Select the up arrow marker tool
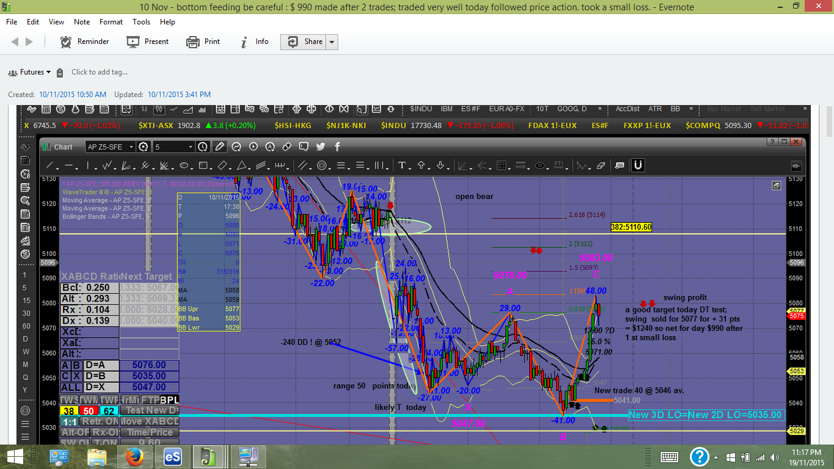The height and width of the screenshot is (469, 834). click(421, 165)
